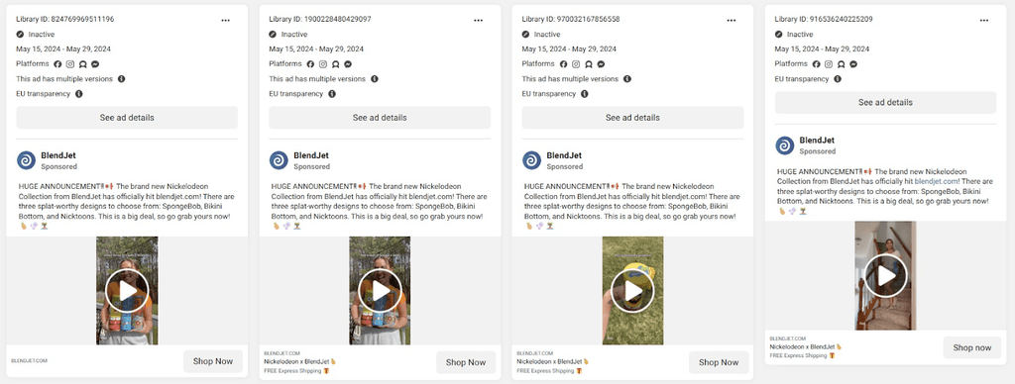Image resolution: width=1015 pixels, height=384 pixels.
Task: Click Shop Now in ad 824769969511196 card
Action: 213,361
